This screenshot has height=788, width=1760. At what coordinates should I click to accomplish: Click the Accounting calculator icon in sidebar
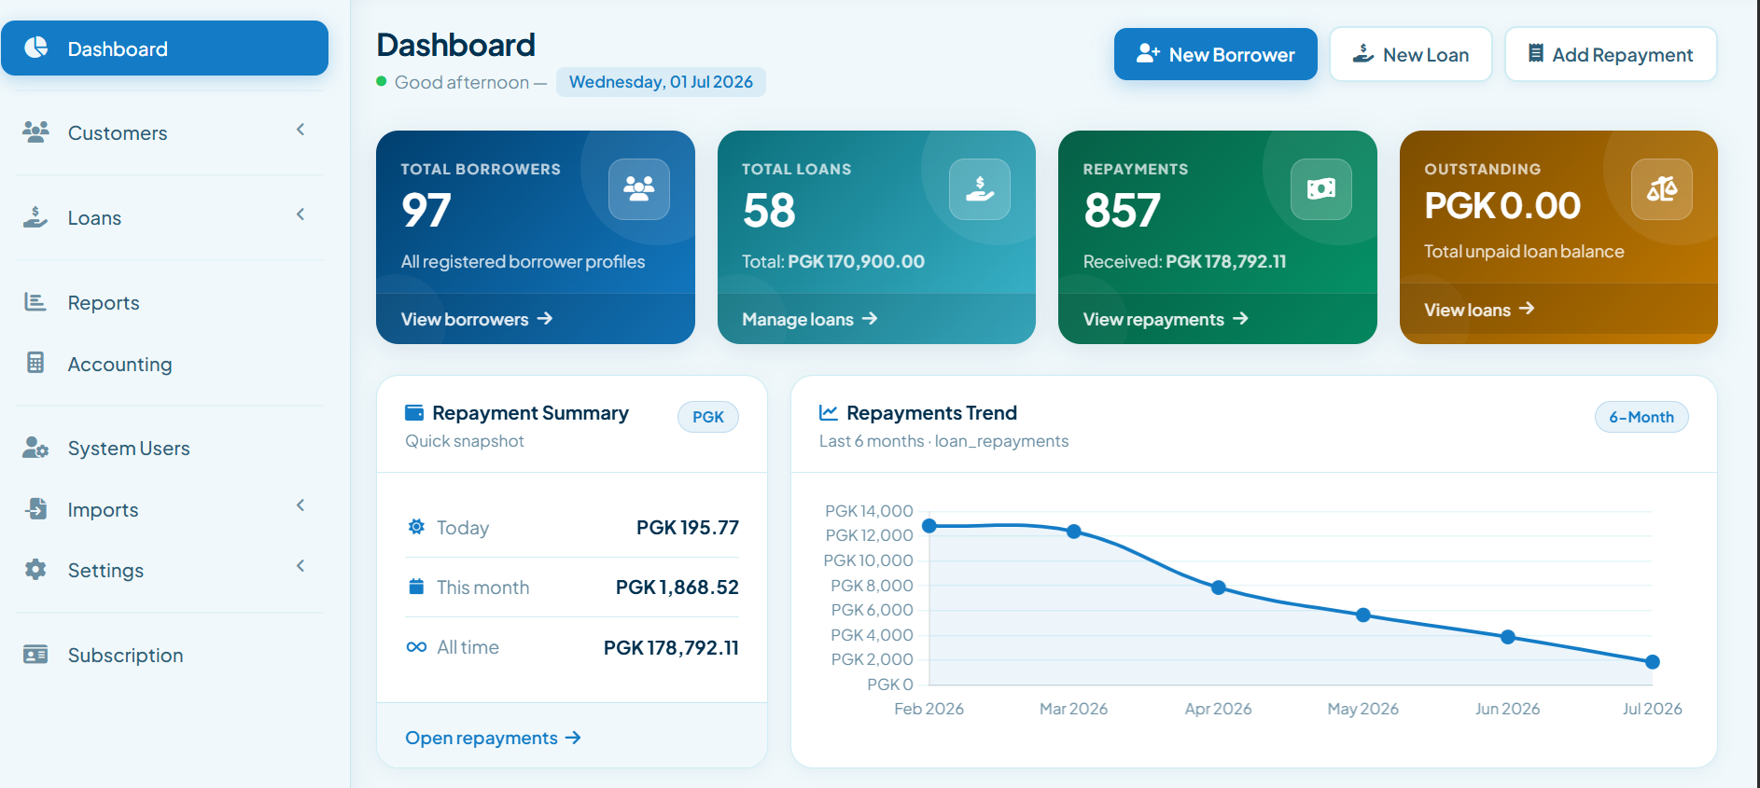(x=35, y=363)
